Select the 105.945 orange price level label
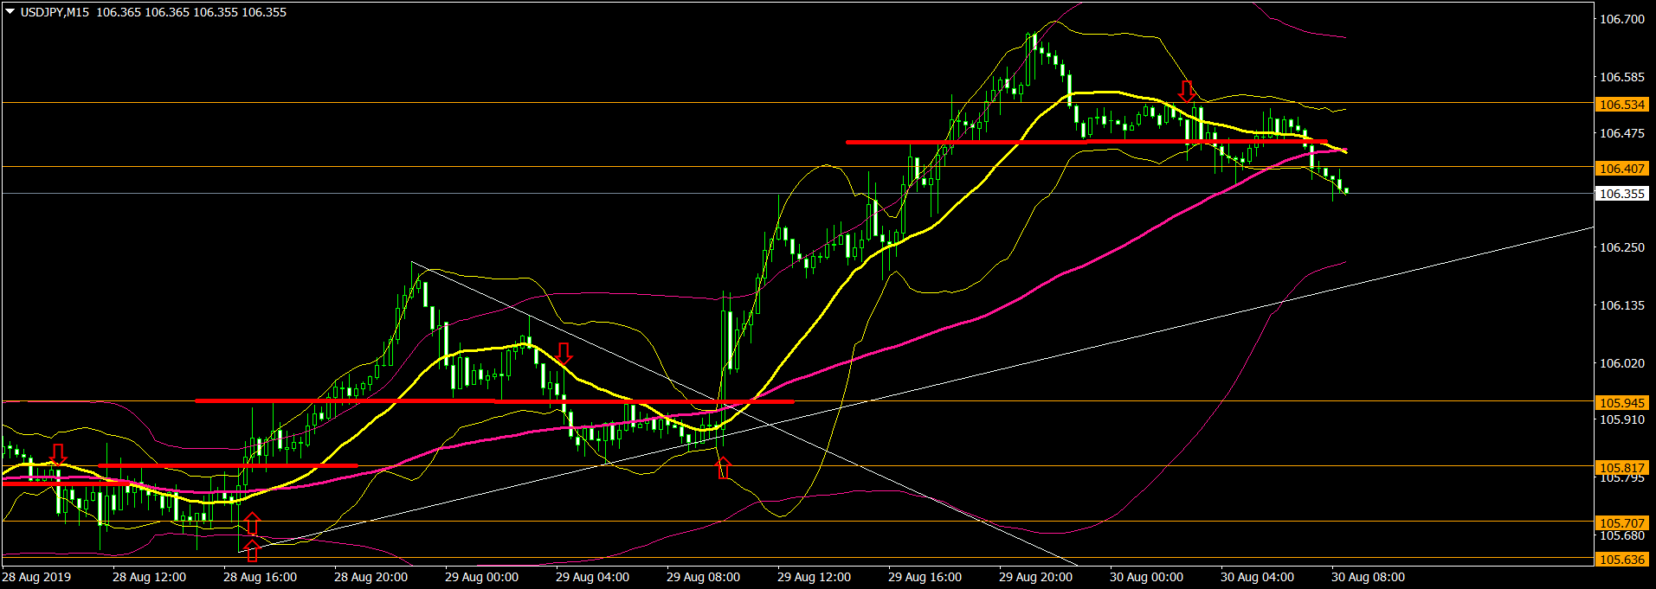 [1621, 403]
